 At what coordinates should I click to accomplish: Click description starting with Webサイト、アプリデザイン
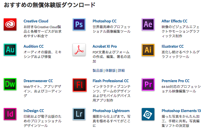pos(43,91)
